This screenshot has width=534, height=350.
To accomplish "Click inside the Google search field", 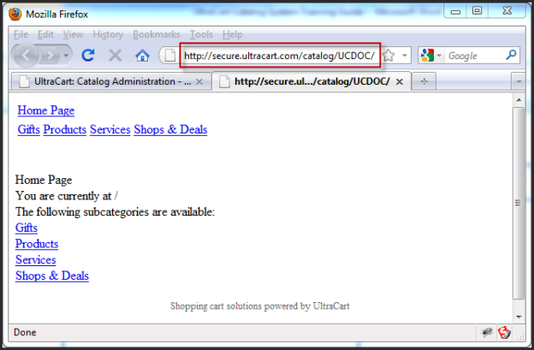I will point(475,56).
